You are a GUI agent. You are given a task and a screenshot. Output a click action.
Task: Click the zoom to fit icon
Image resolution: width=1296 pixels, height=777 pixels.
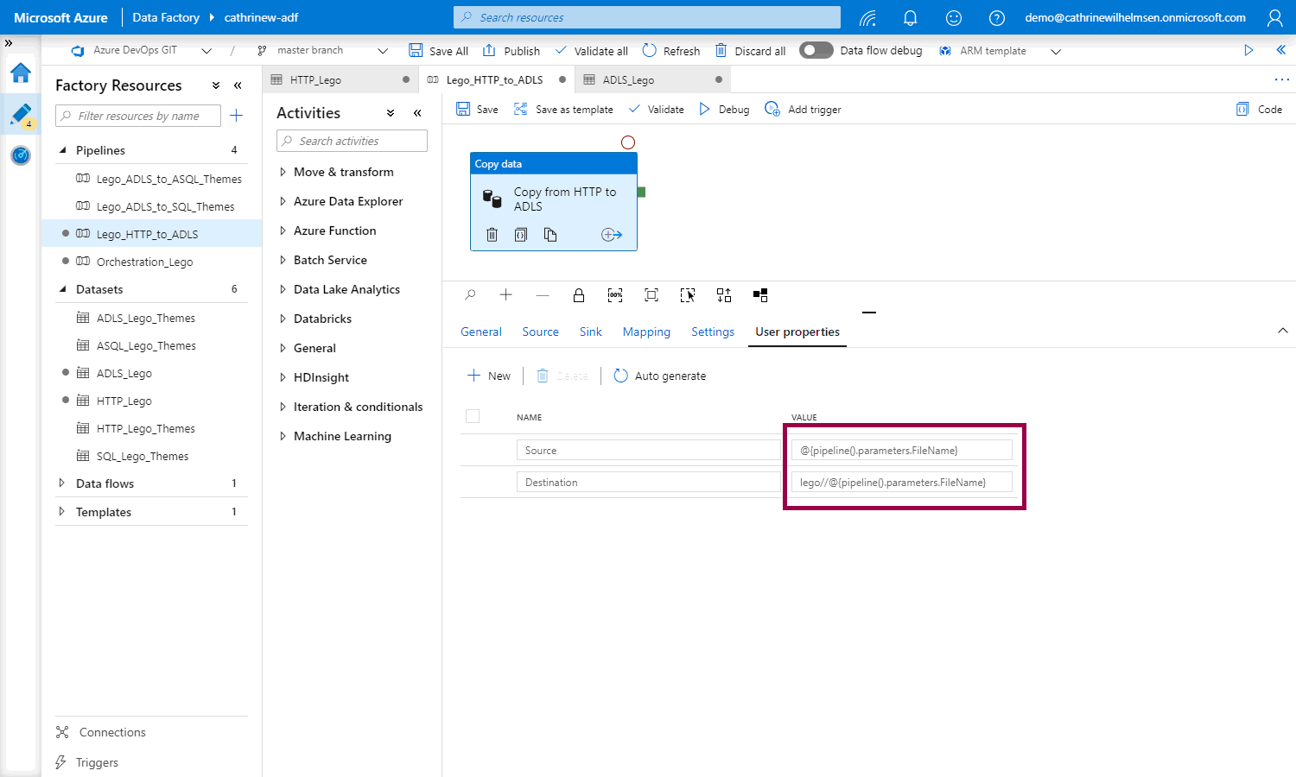pos(651,295)
